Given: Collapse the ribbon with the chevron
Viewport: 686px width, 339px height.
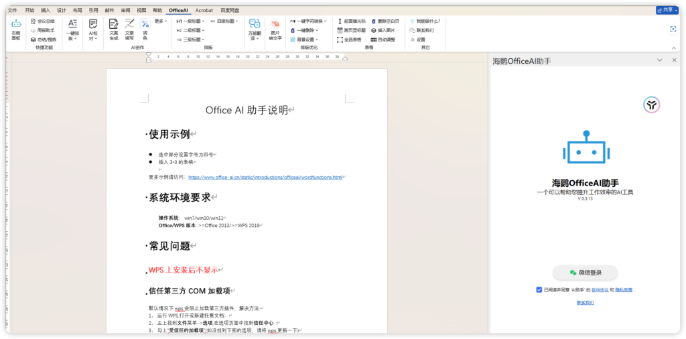Looking at the screenshot, I should pyautogui.click(x=674, y=48).
